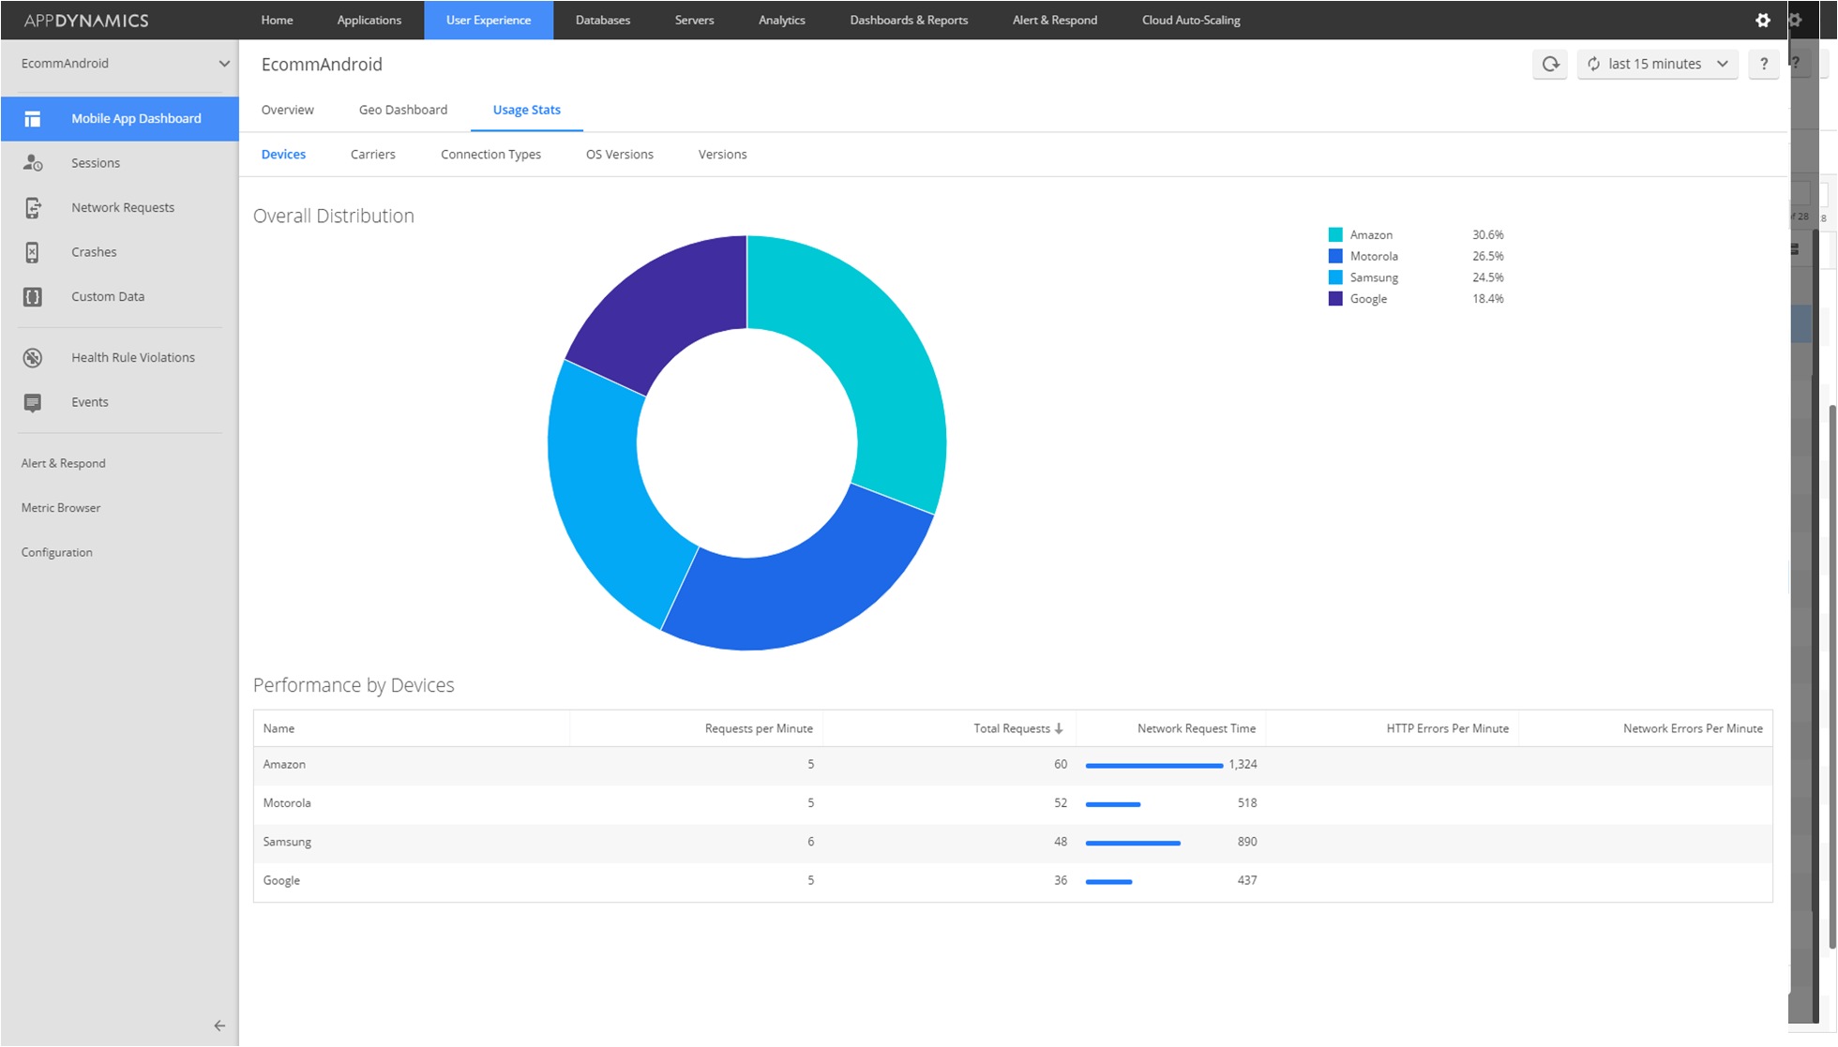
Task: Click the Custom Data braces icon
Action: (x=33, y=297)
